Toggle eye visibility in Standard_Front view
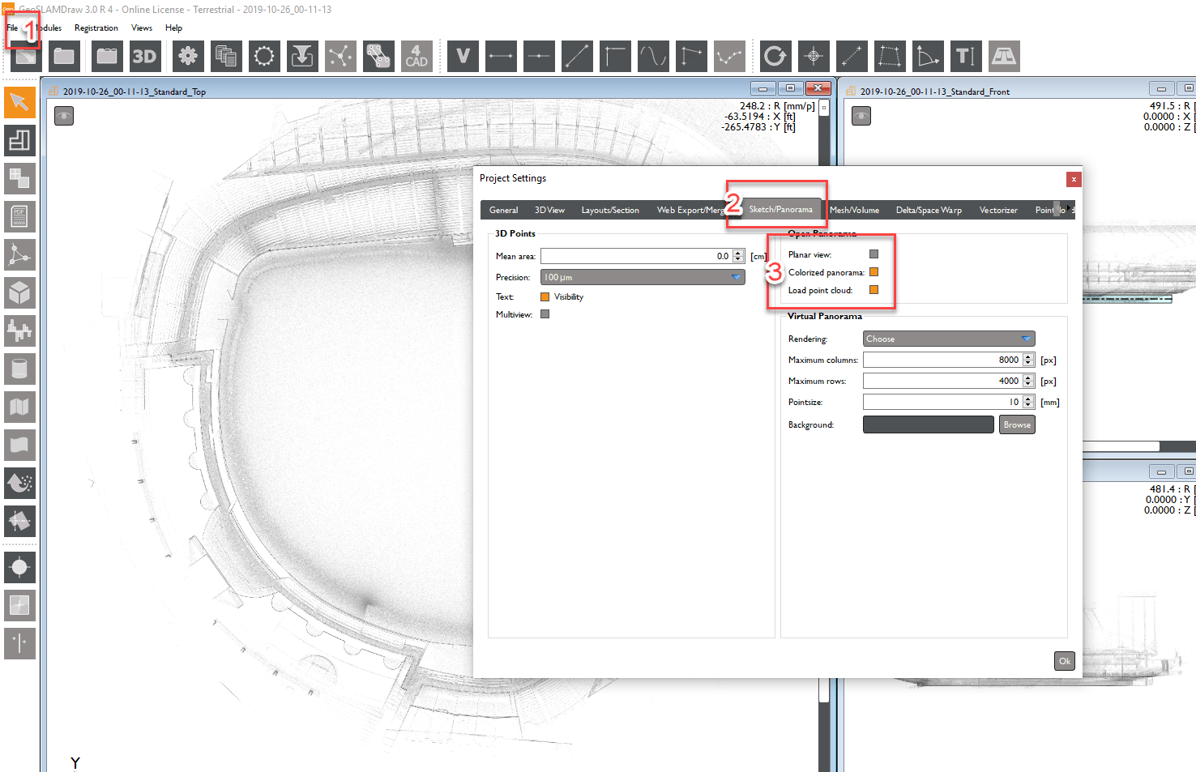Screen dimensions: 1196x772 (x=861, y=117)
